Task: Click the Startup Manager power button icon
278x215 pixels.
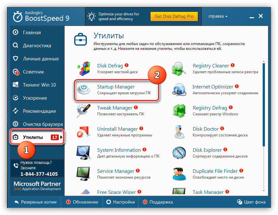Action: click(84, 89)
